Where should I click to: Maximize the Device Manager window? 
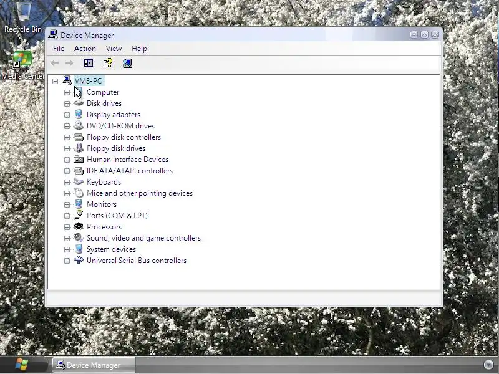424,35
